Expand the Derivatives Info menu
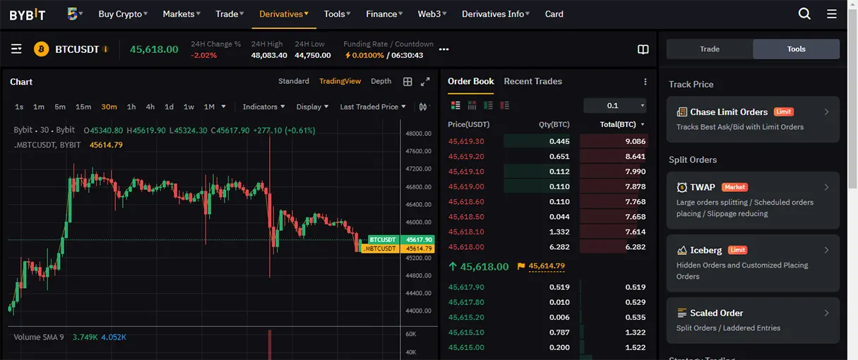This screenshot has width=858, height=360. (496, 13)
